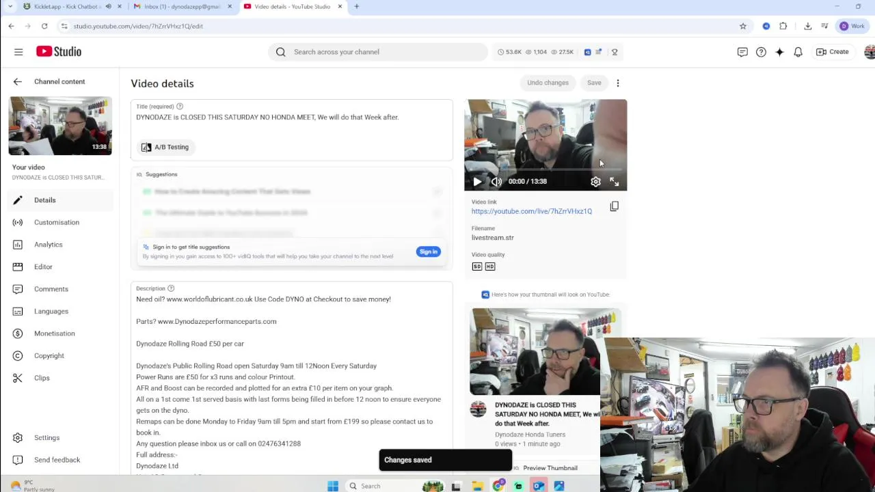875x492 pixels.
Task: Open the youtube.com/live video link
Action: point(532,211)
